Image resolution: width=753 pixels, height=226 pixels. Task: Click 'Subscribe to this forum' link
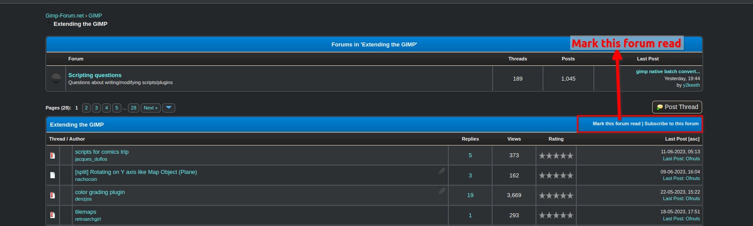click(671, 124)
